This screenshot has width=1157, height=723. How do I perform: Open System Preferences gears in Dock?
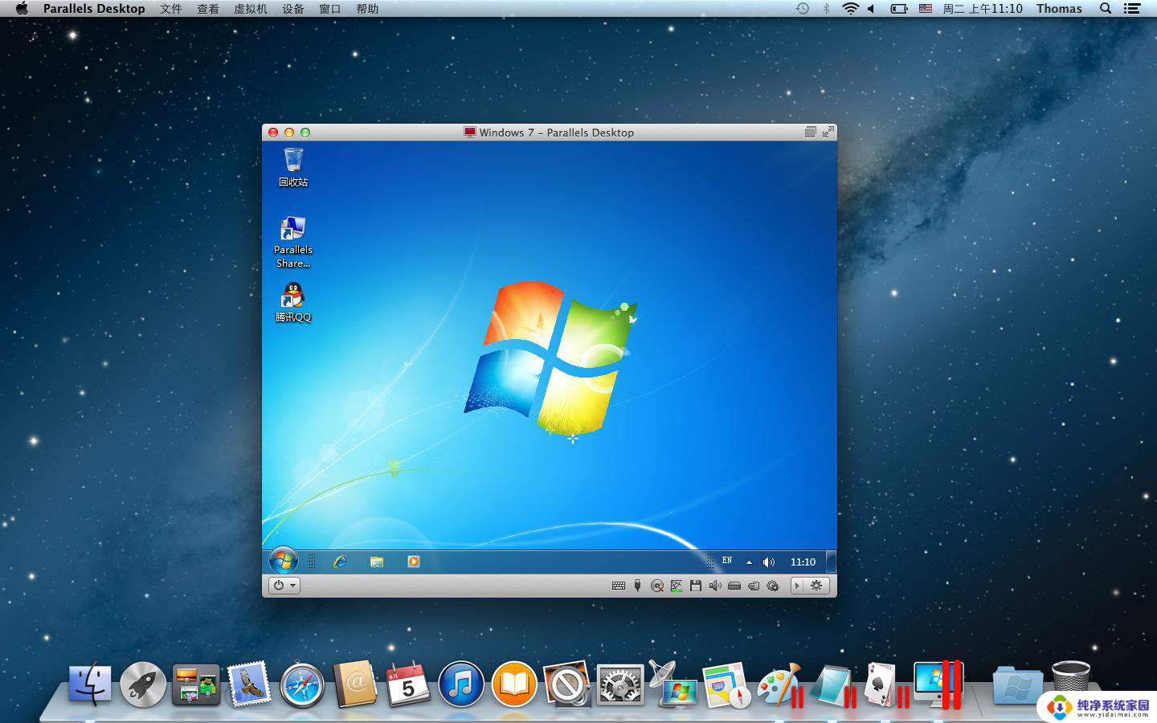coord(620,684)
